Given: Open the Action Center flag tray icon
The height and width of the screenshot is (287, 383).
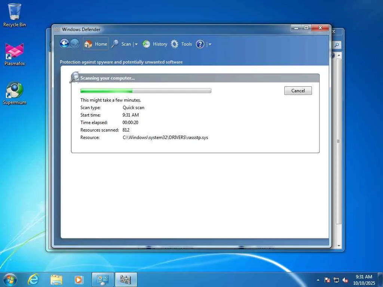Looking at the screenshot, I should pyautogui.click(x=327, y=280).
